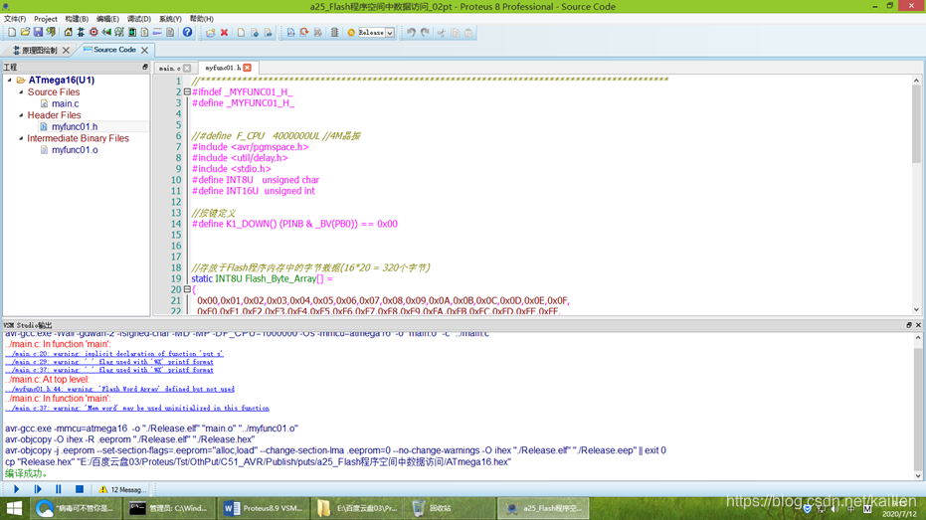Open the 系统(Y) system menu
The width and height of the screenshot is (926, 520).
pyautogui.click(x=170, y=19)
